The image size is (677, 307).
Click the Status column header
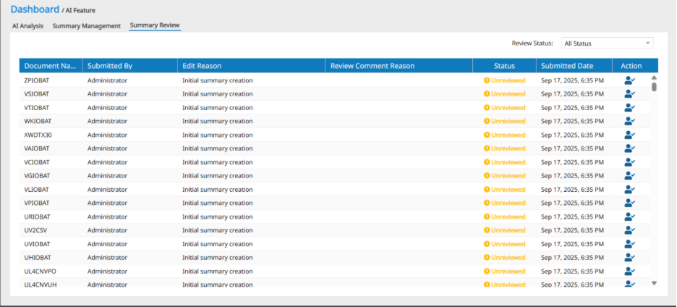504,66
